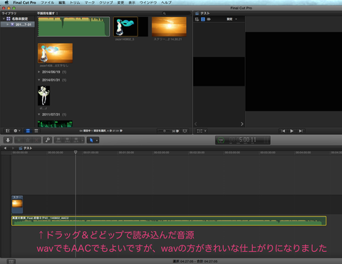This screenshot has width=342, height=264.
Task: Play the viewer with play button
Action: [291, 131]
